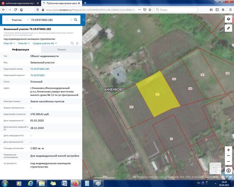The image size is (234, 187).
Task: Open Paint from the taskbar
Action: click(x=98, y=183)
